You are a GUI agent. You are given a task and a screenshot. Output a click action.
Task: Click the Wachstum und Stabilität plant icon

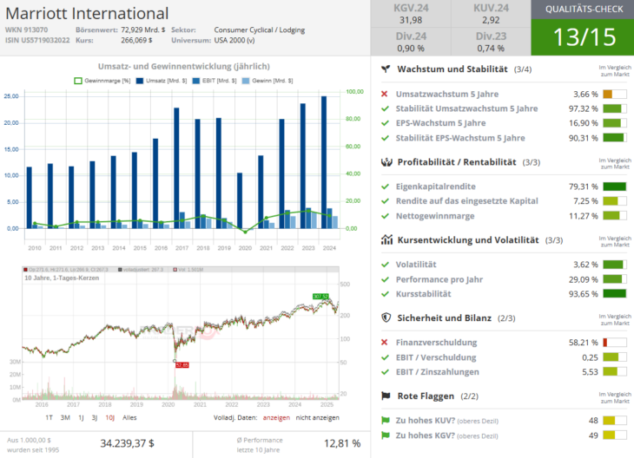(x=386, y=69)
